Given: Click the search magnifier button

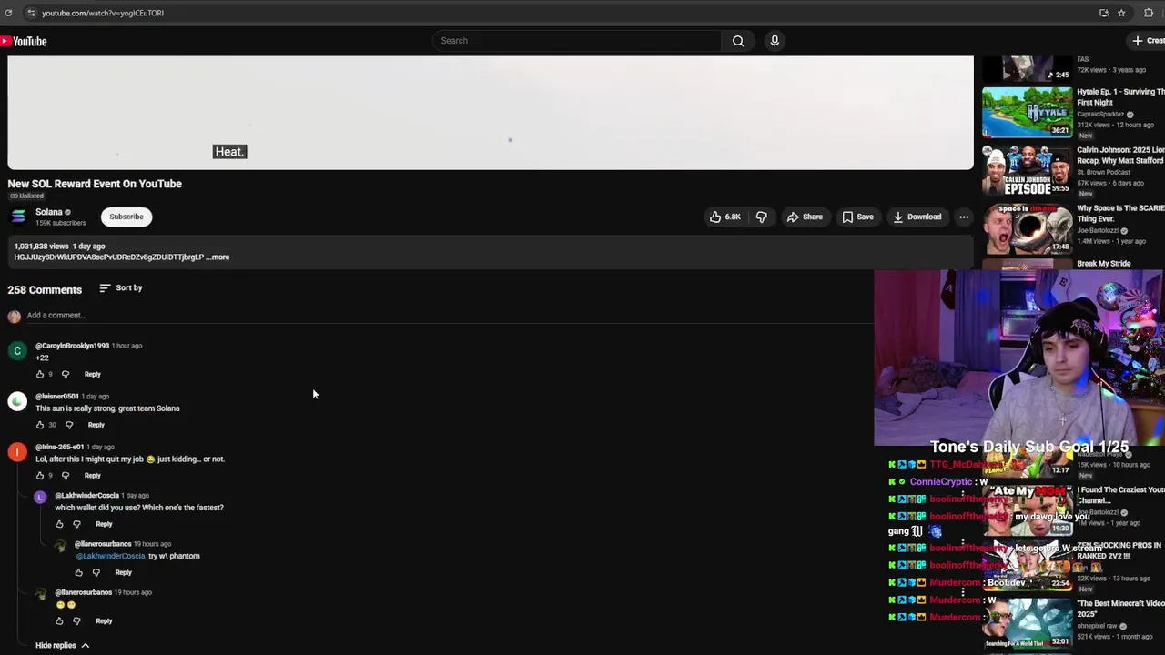Looking at the screenshot, I should point(738,41).
